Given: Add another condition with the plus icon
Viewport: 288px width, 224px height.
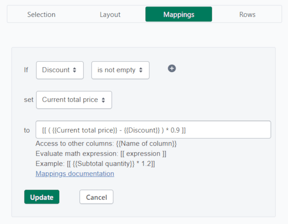Looking at the screenshot, I should pyautogui.click(x=172, y=68).
